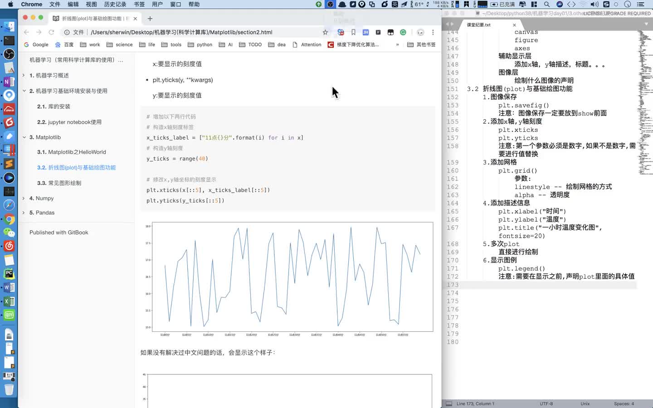Open the 其他书签 bookmarks folder

[421, 44]
